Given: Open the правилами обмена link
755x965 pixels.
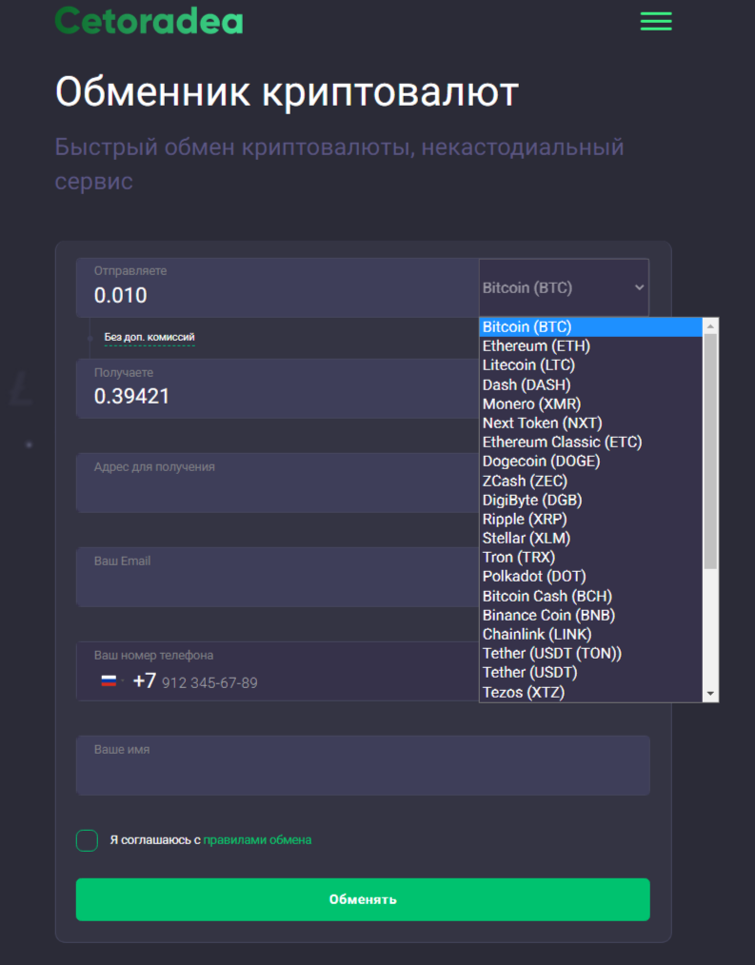Looking at the screenshot, I should (257, 840).
